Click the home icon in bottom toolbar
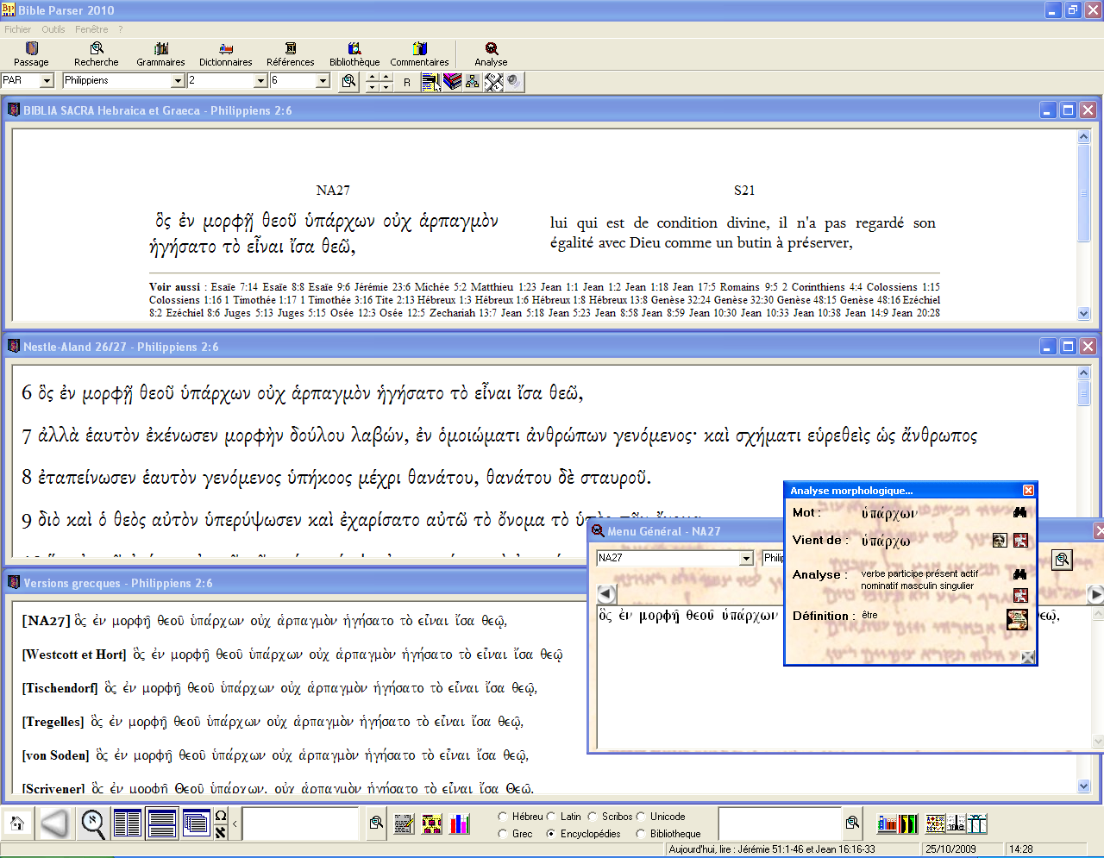The height and width of the screenshot is (858, 1104). click(16, 824)
